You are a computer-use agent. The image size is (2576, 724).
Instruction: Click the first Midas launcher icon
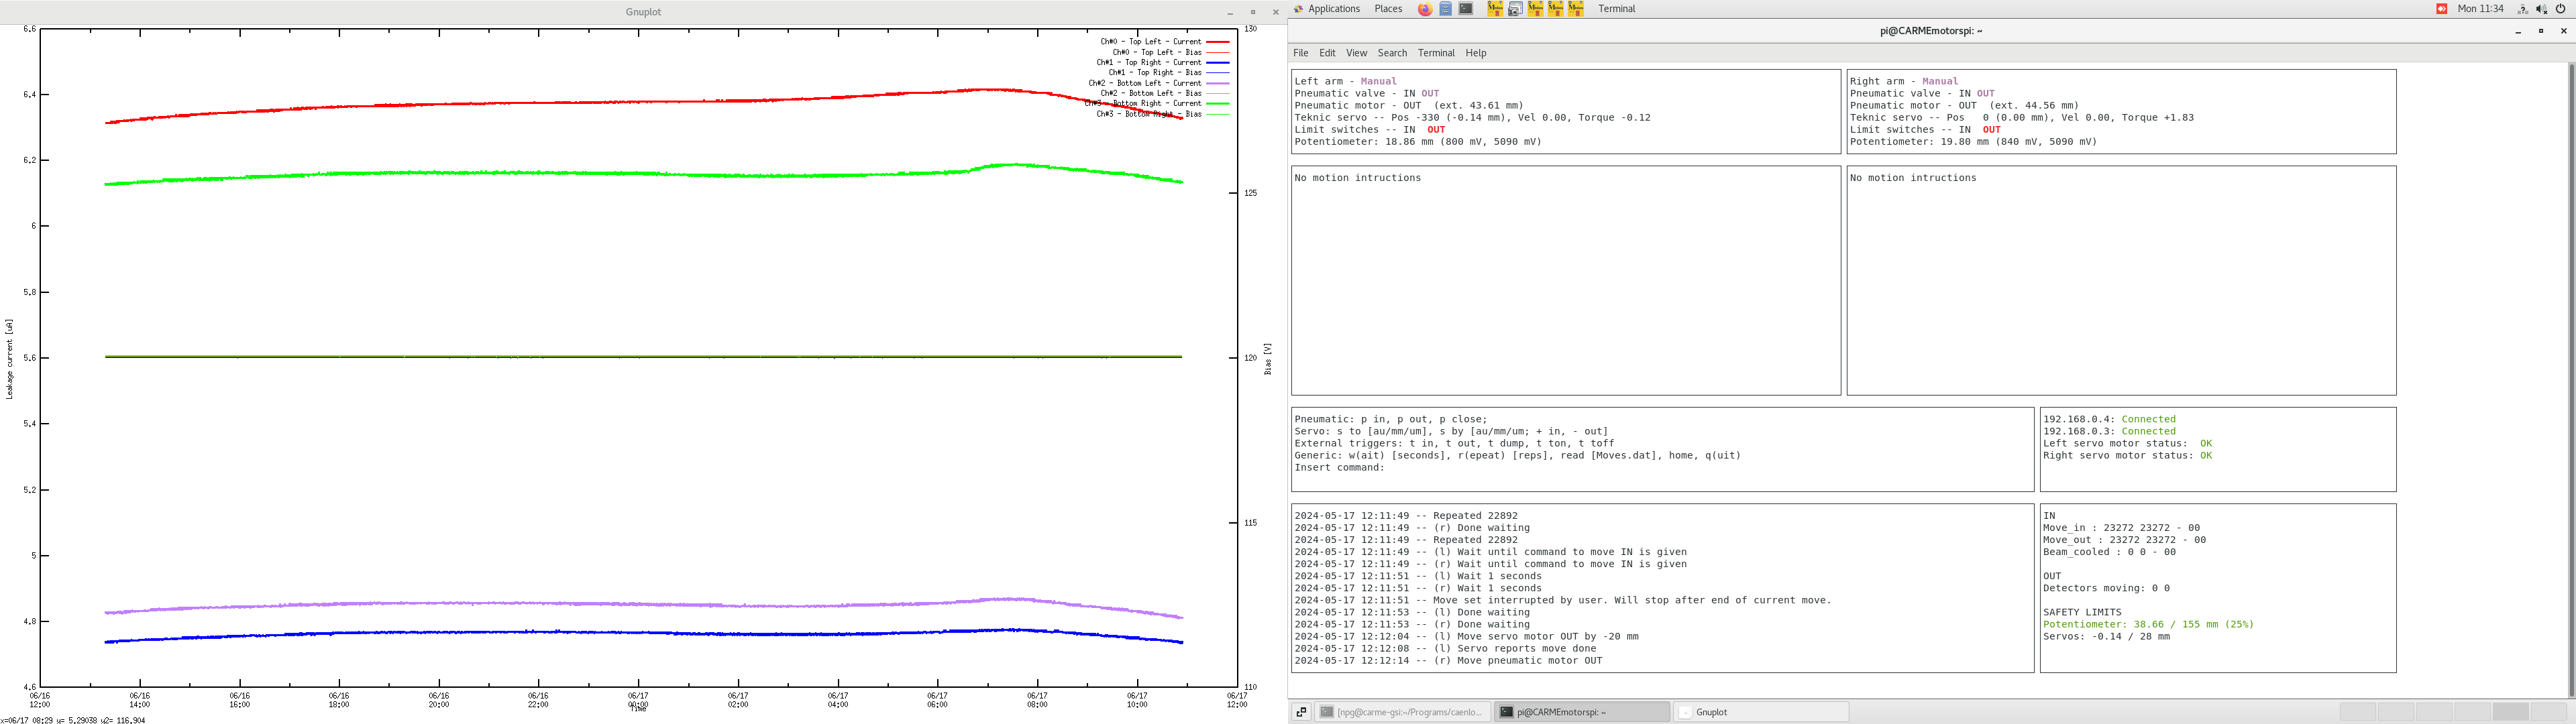(1495, 9)
